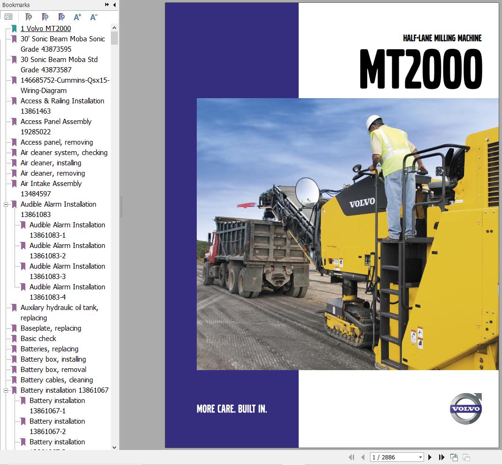Click the previous view icon near page controls
Image resolution: width=502 pixels, height=465 pixels.
point(454,457)
